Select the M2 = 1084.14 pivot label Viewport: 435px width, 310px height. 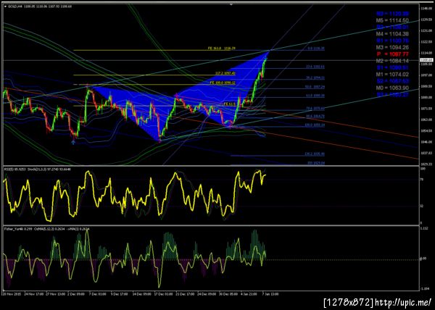(392, 61)
